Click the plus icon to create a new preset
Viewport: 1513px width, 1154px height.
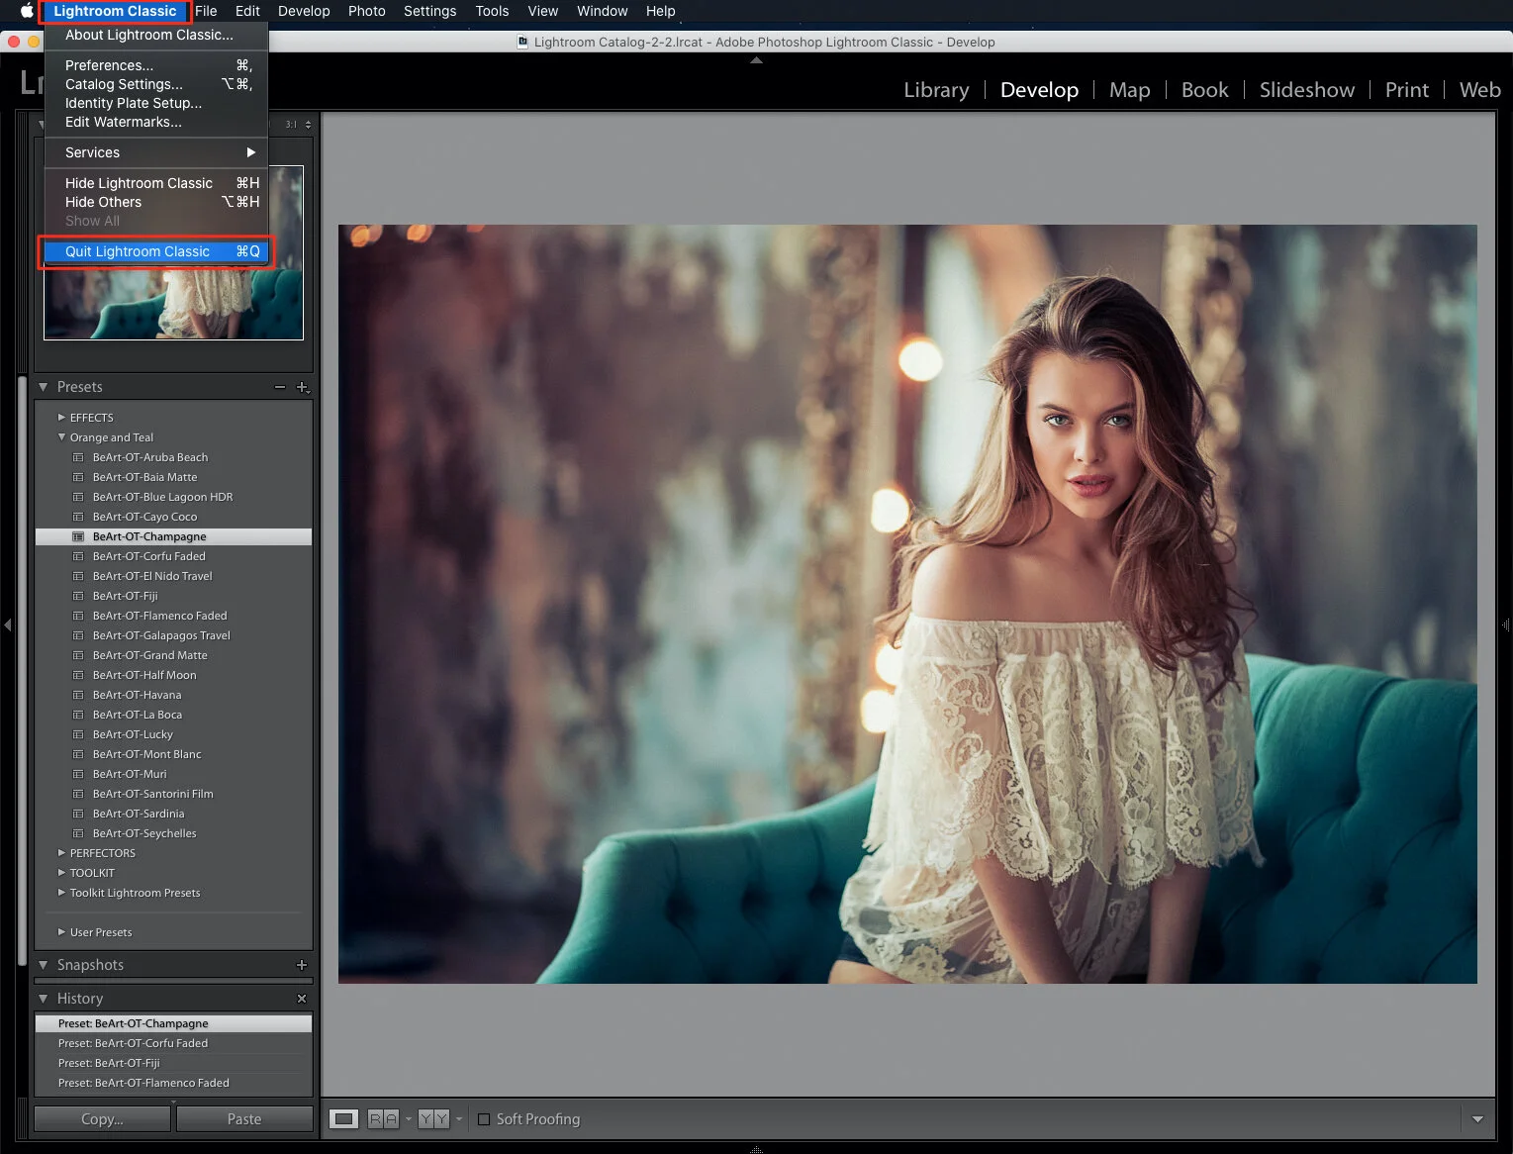click(303, 387)
